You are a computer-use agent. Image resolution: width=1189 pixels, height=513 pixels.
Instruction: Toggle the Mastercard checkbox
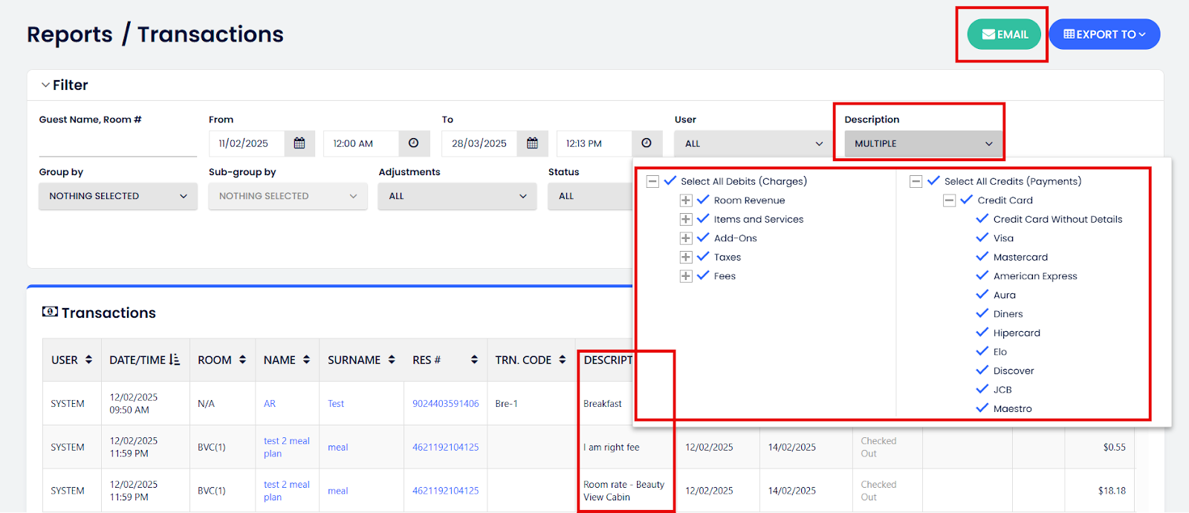click(982, 257)
